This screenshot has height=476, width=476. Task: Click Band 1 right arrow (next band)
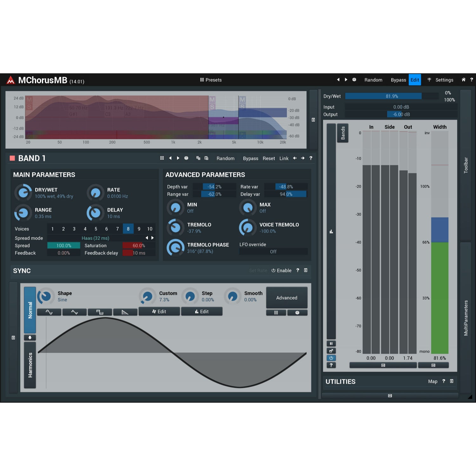point(303,158)
